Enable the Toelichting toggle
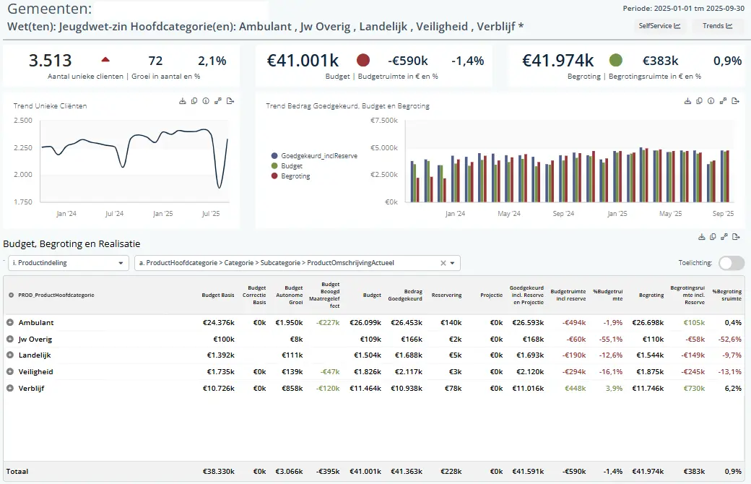Viewport: 751px width, 484px height. (x=731, y=264)
